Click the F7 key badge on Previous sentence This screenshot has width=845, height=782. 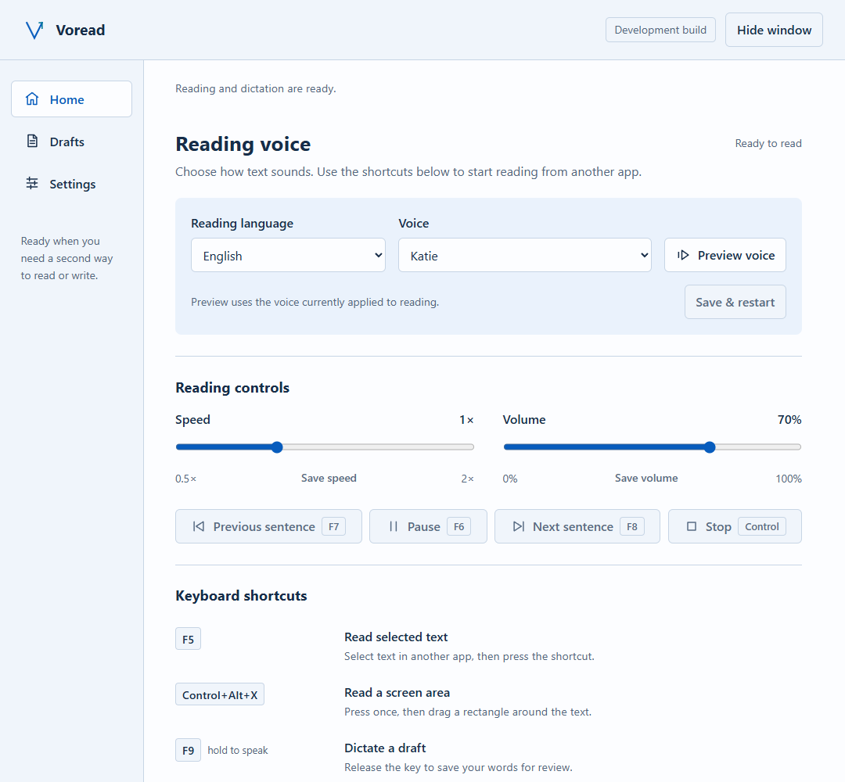click(x=333, y=526)
